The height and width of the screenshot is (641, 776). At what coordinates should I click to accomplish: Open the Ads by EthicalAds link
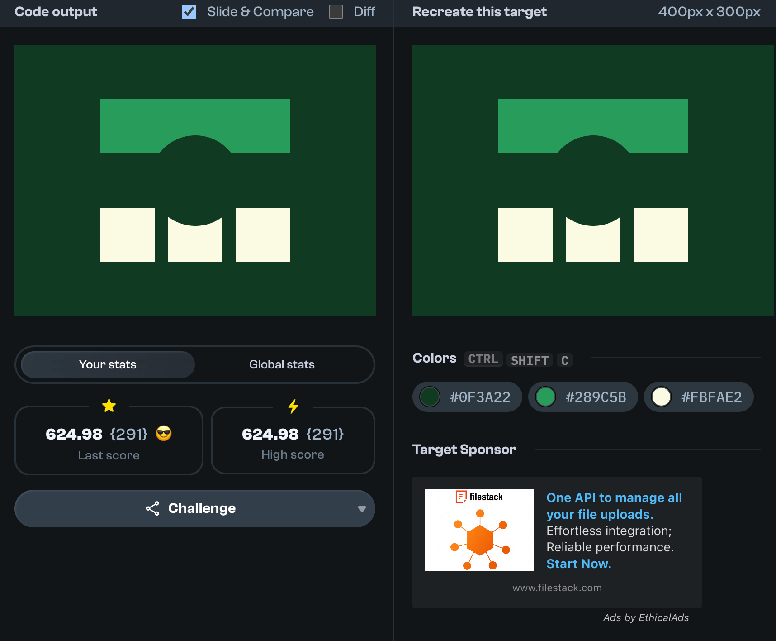pos(646,617)
